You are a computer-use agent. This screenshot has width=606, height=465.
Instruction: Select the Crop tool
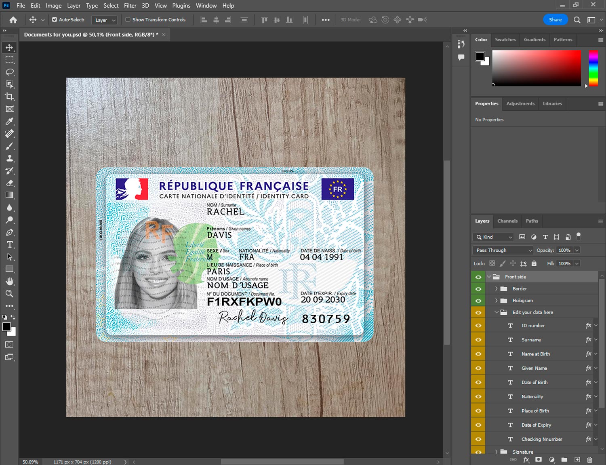(9, 97)
